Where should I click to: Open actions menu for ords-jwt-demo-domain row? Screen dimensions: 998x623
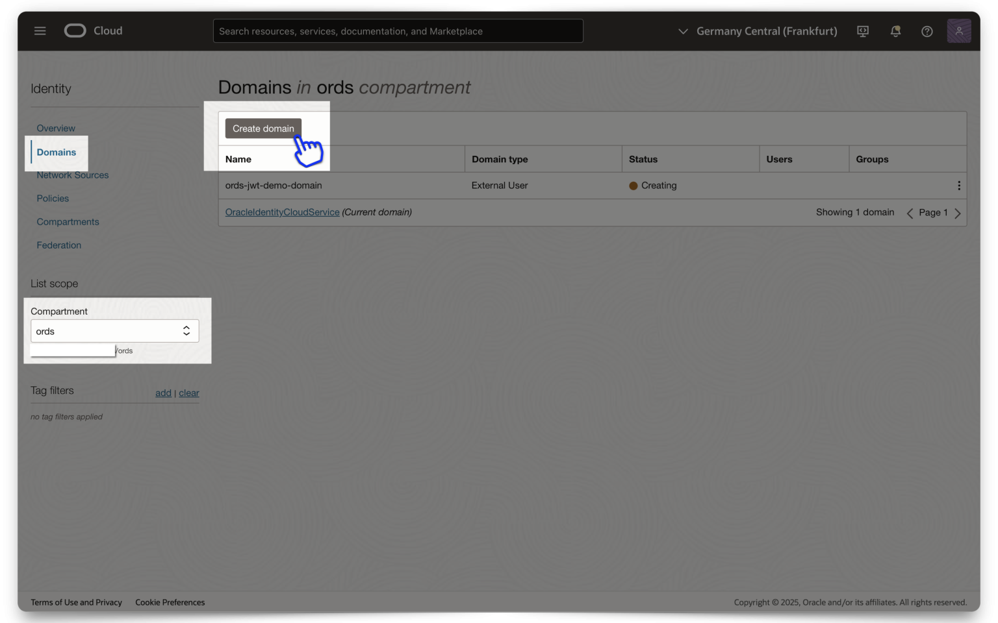959,186
